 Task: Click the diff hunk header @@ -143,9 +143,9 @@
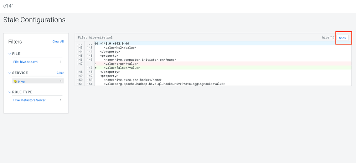point(112,44)
